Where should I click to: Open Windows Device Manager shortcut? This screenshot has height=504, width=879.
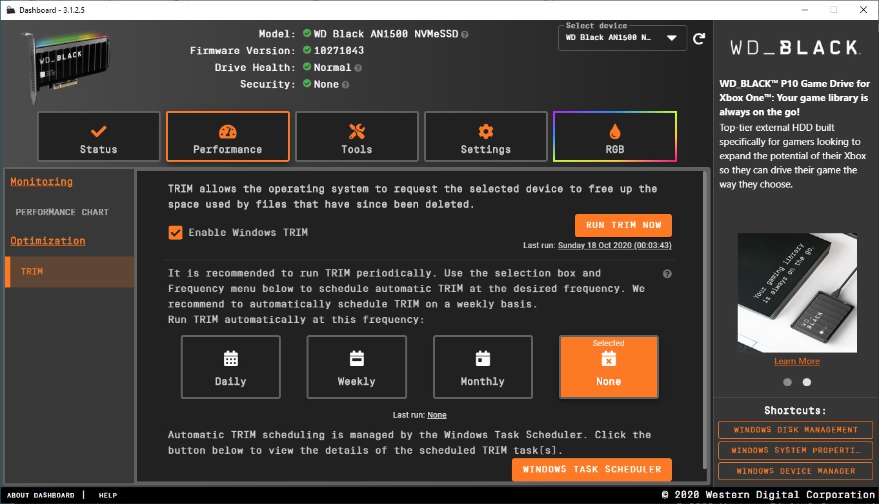[796, 471]
